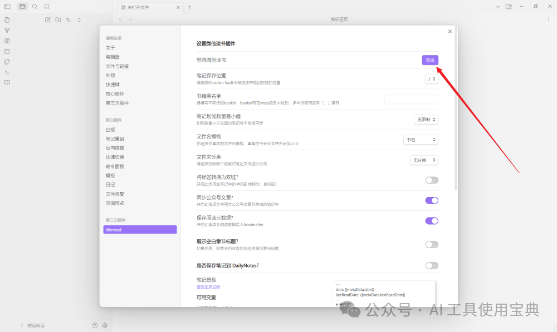
Task: Open templates icon in left ribbon
Action: 7,61
